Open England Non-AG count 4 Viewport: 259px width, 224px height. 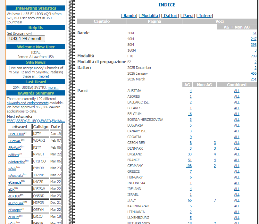[215, 154]
